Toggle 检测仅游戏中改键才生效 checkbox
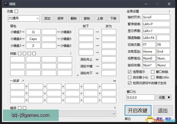The width and height of the screenshot is (177, 124). click(x=130, y=83)
